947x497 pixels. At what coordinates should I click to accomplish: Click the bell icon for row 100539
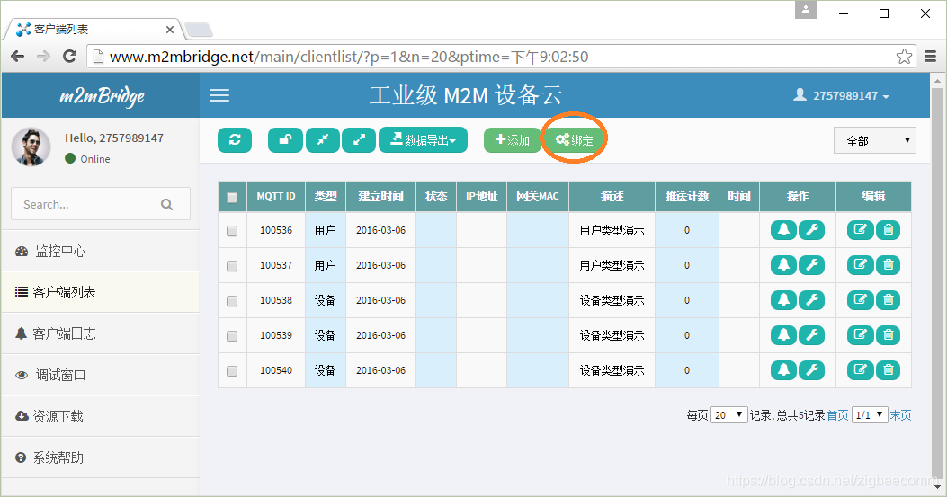coord(783,335)
